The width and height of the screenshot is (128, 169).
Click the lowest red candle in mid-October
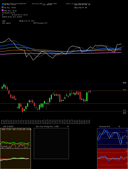click(23, 110)
